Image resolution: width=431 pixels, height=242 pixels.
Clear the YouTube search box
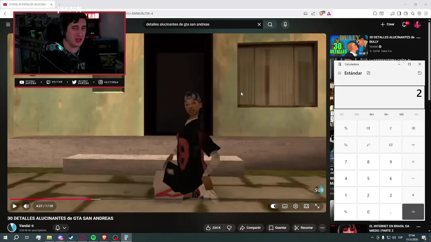[x=259, y=24]
